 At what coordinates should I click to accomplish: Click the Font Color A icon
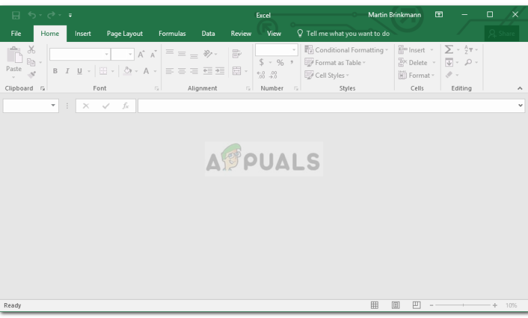(146, 70)
